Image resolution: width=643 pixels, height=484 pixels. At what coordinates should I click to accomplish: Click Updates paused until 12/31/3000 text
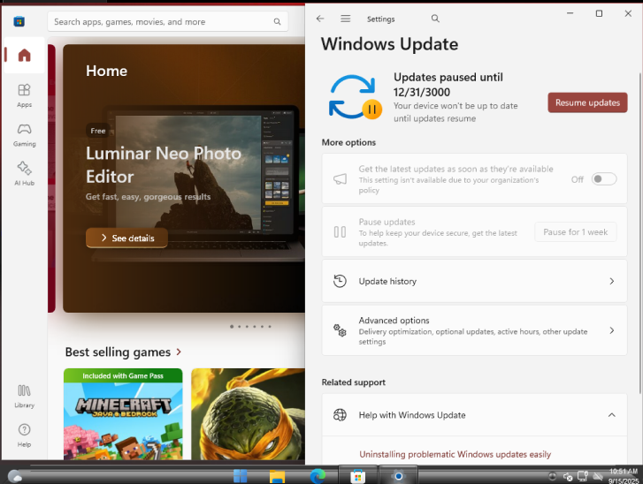tap(448, 85)
